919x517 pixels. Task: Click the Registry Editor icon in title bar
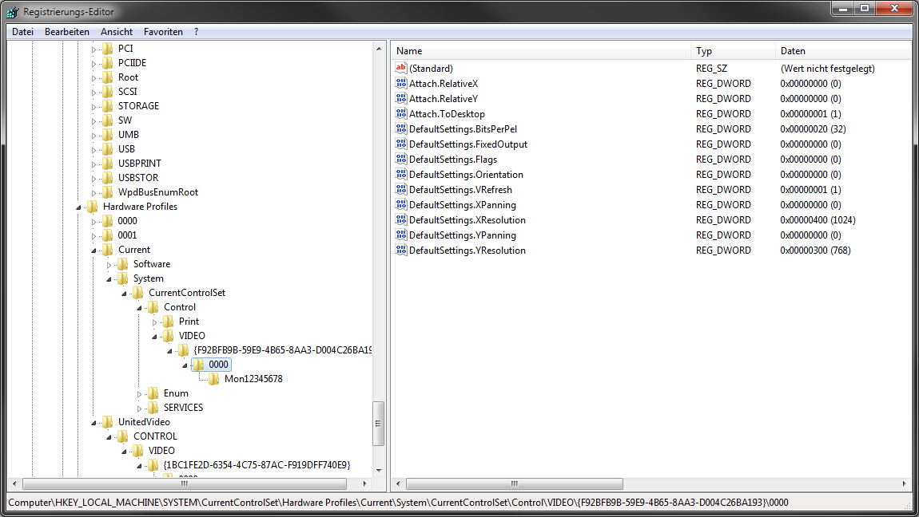(12, 12)
